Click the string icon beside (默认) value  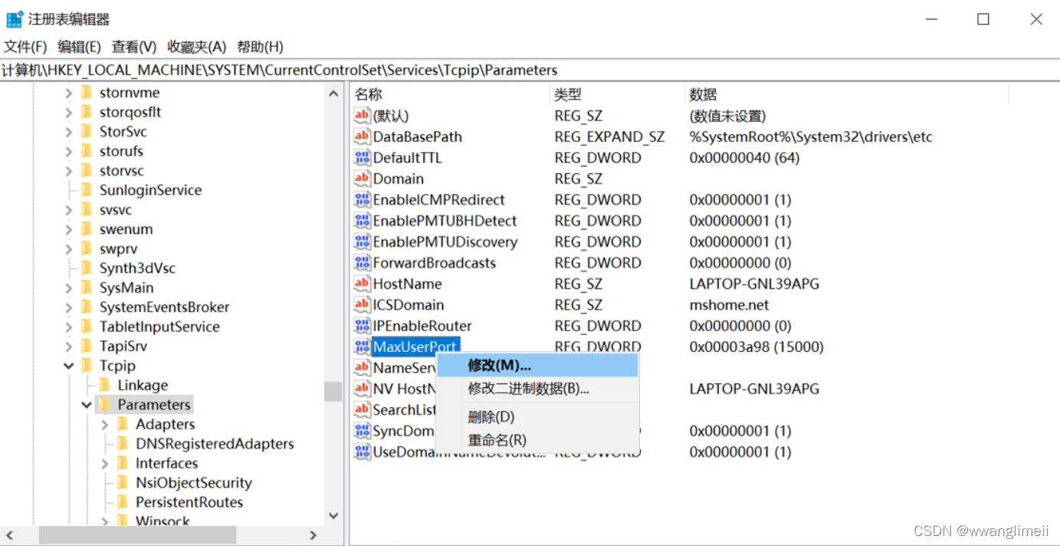coord(363,116)
